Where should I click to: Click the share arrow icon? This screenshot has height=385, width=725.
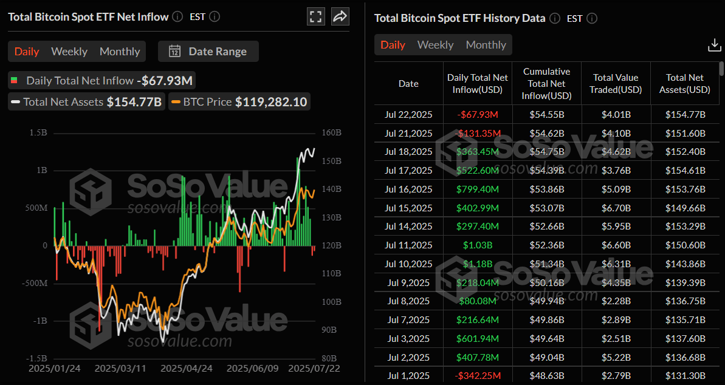tap(340, 16)
